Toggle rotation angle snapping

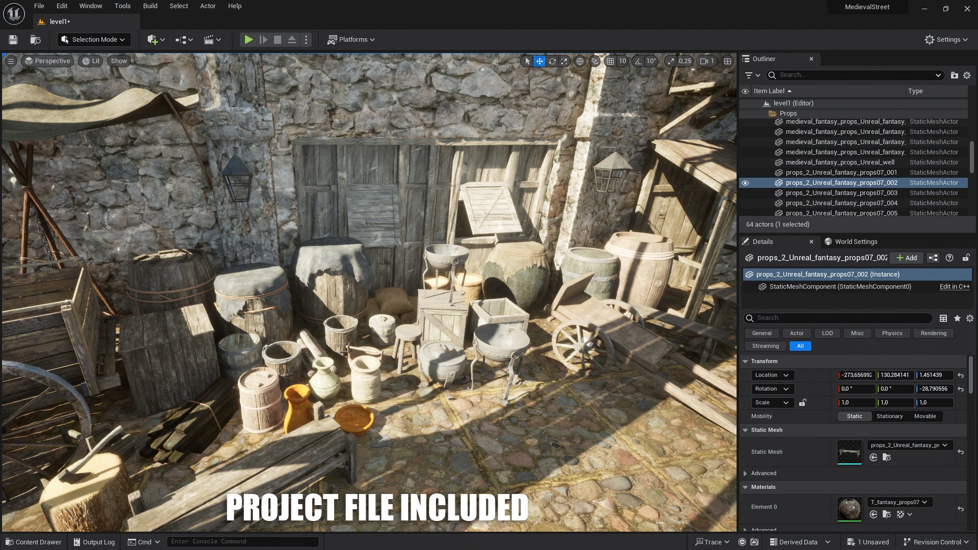638,61
